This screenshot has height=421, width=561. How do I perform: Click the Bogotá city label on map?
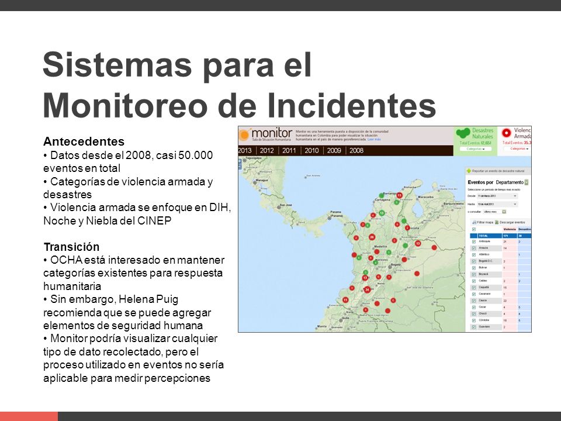pos(396,265)
